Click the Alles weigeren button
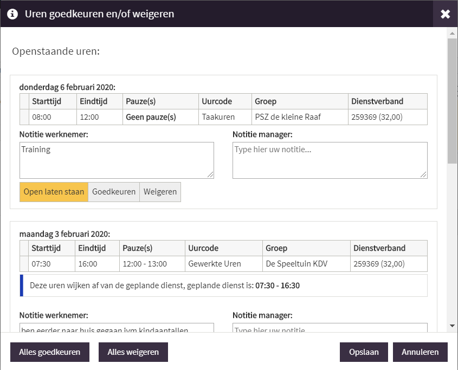 click(133, 352)
